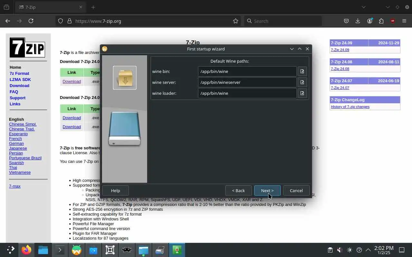This screenshot has width=412, height=257.
Task: Switch language to German
Action: 16,143
